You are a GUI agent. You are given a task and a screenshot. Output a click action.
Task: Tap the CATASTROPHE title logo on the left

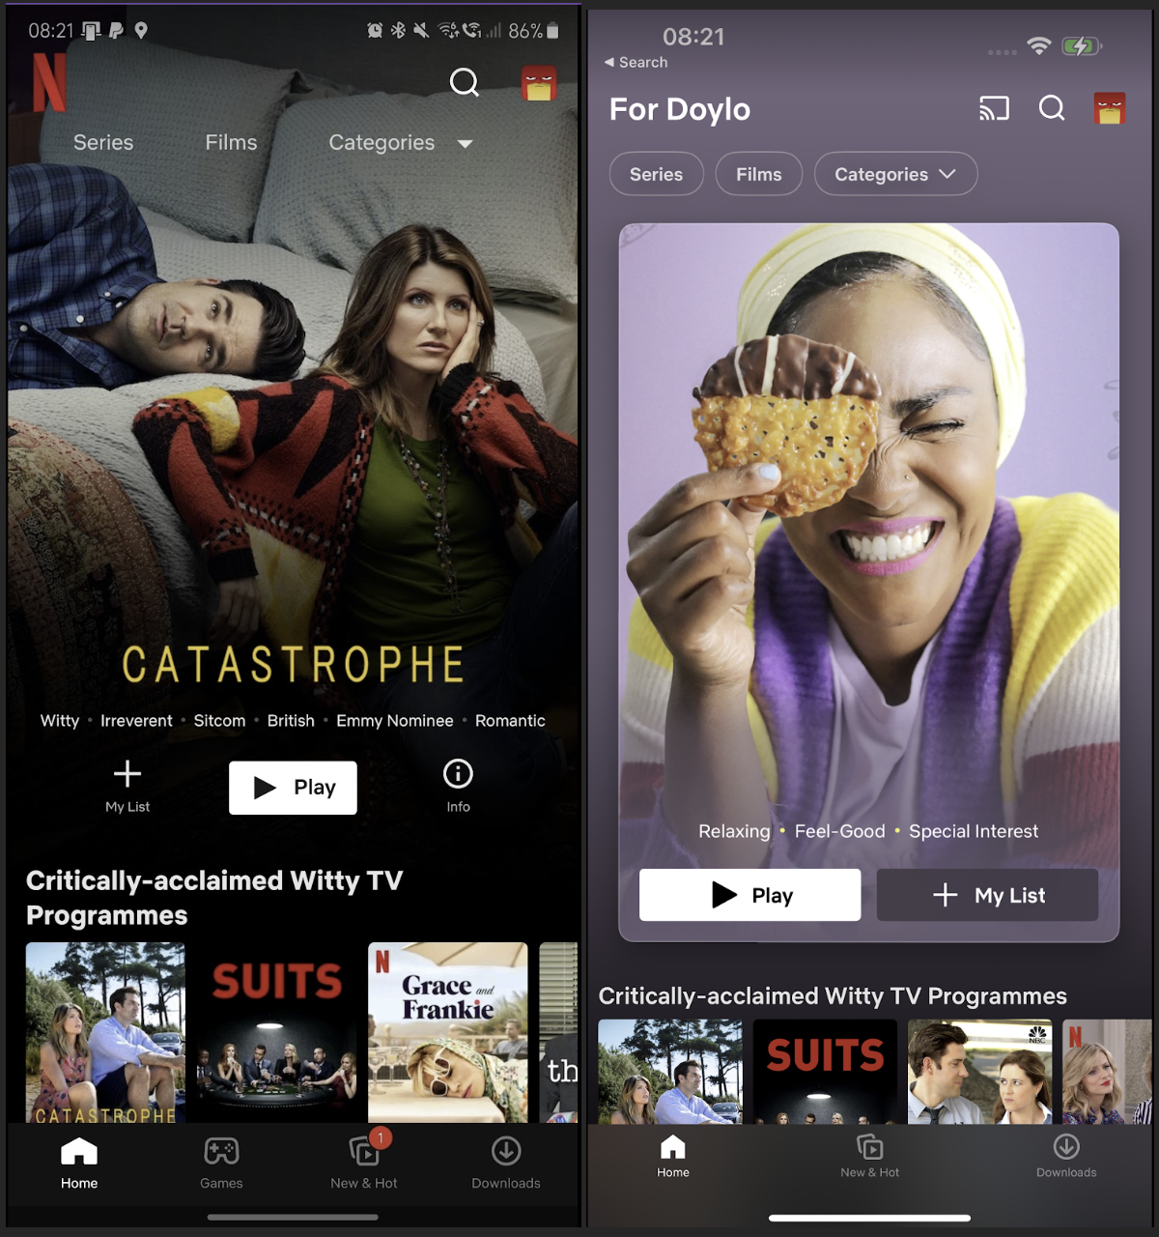click(x=293, y=665)
